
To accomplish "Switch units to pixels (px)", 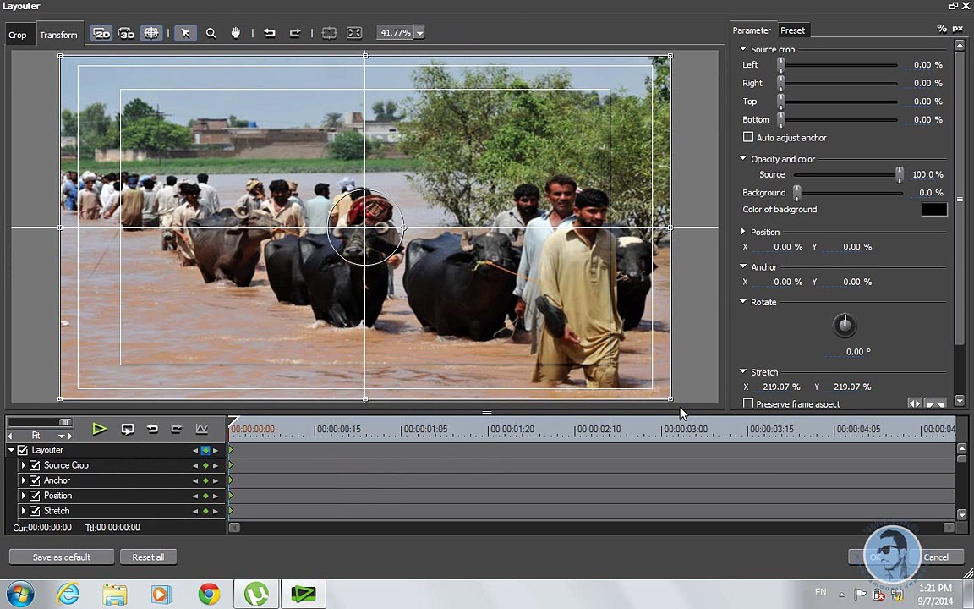I will pyautogui.click(x=958, y=29).
